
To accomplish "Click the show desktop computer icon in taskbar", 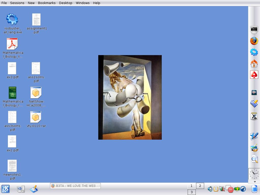I will pos(21,189).
